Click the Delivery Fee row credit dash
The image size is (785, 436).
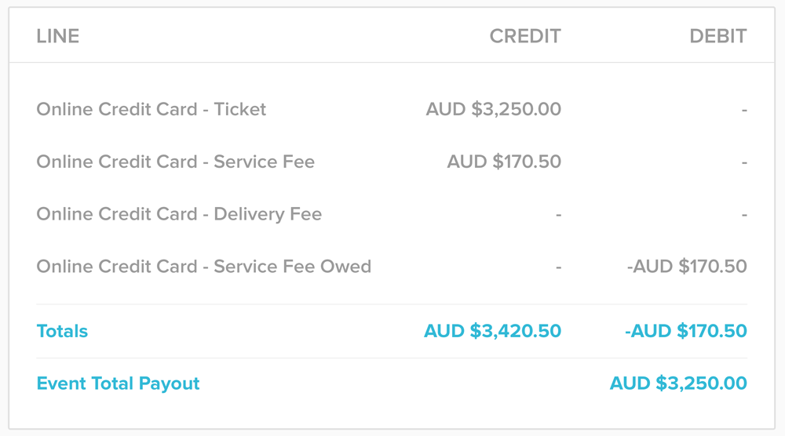tap(558, 216)
